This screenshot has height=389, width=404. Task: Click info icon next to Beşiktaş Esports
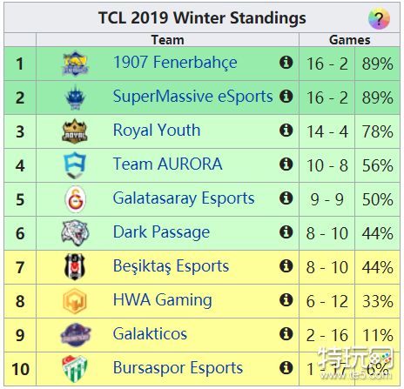pyautogui.click(x=286, y=265)
